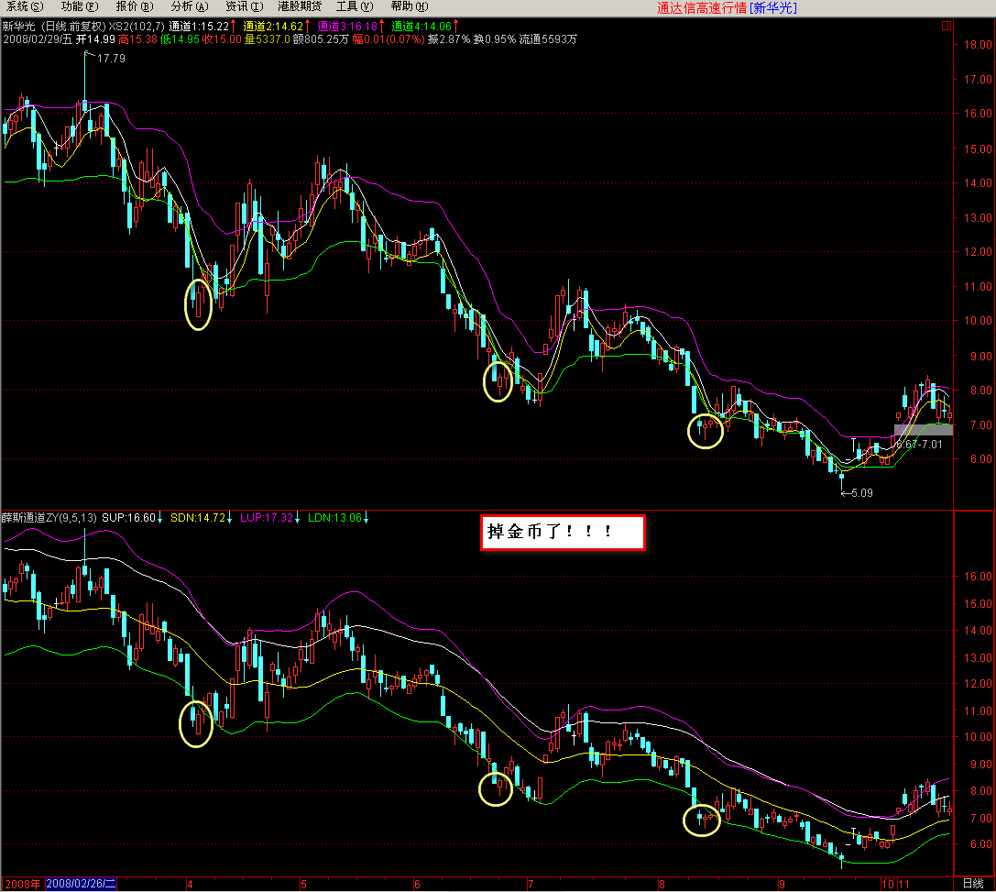Open the 报价(B) menu

pos(135,7)
